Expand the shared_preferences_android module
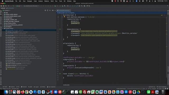The height and width of the screenshot is (95, 169). [3, 25]
